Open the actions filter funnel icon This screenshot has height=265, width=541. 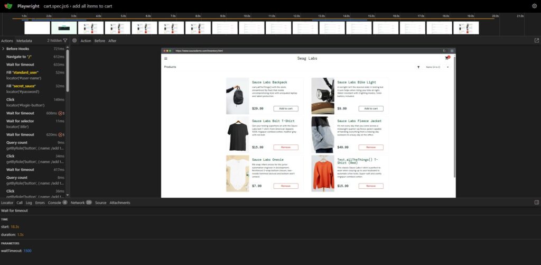click(x=65, y=40)
